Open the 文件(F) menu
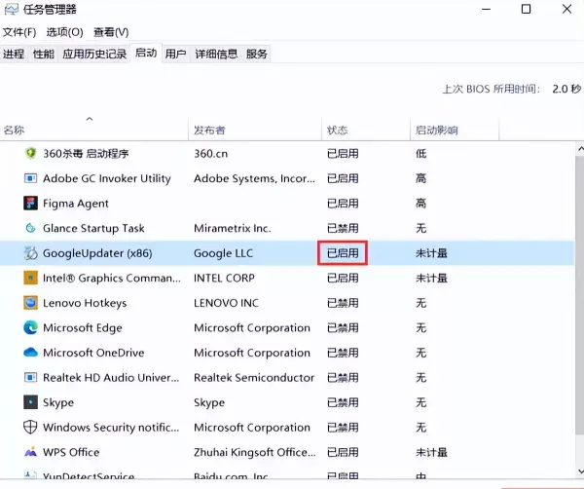This screenshot has height=489, width=584. [x=19, y=32]
